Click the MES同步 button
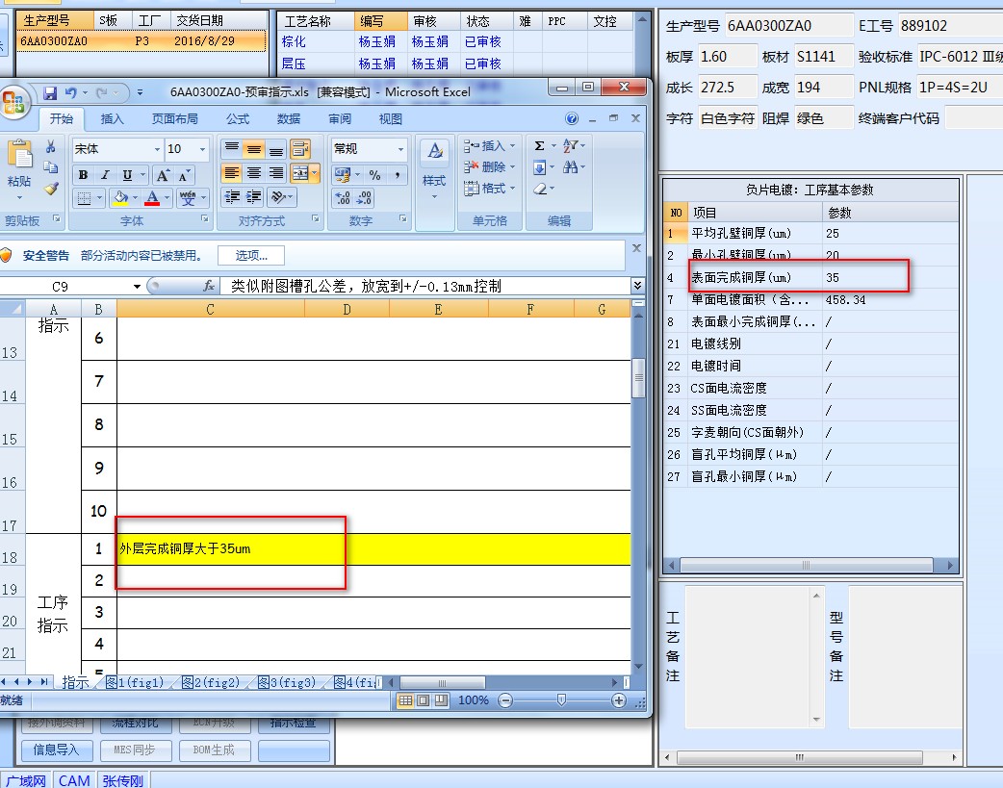 pyautogui.click(x=135, y=750)
